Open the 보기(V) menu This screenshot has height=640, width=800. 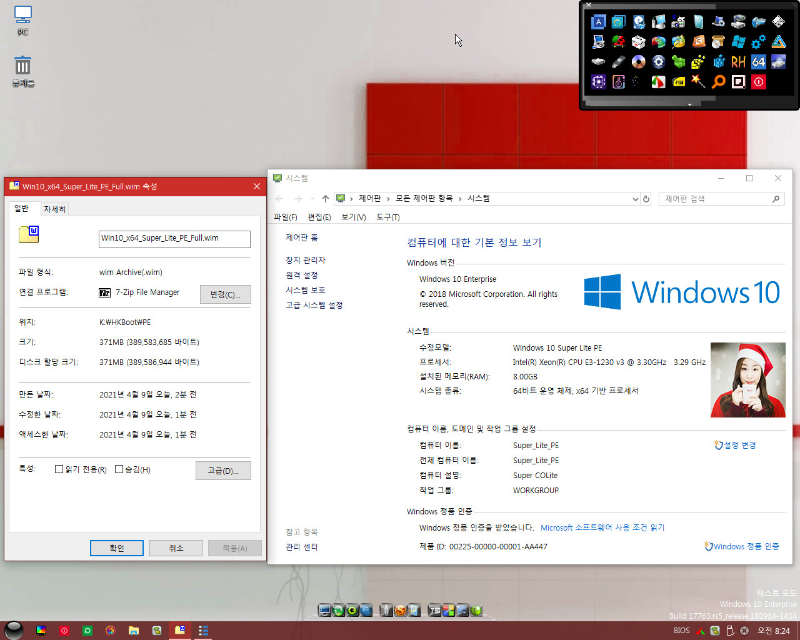click(354, 217)
